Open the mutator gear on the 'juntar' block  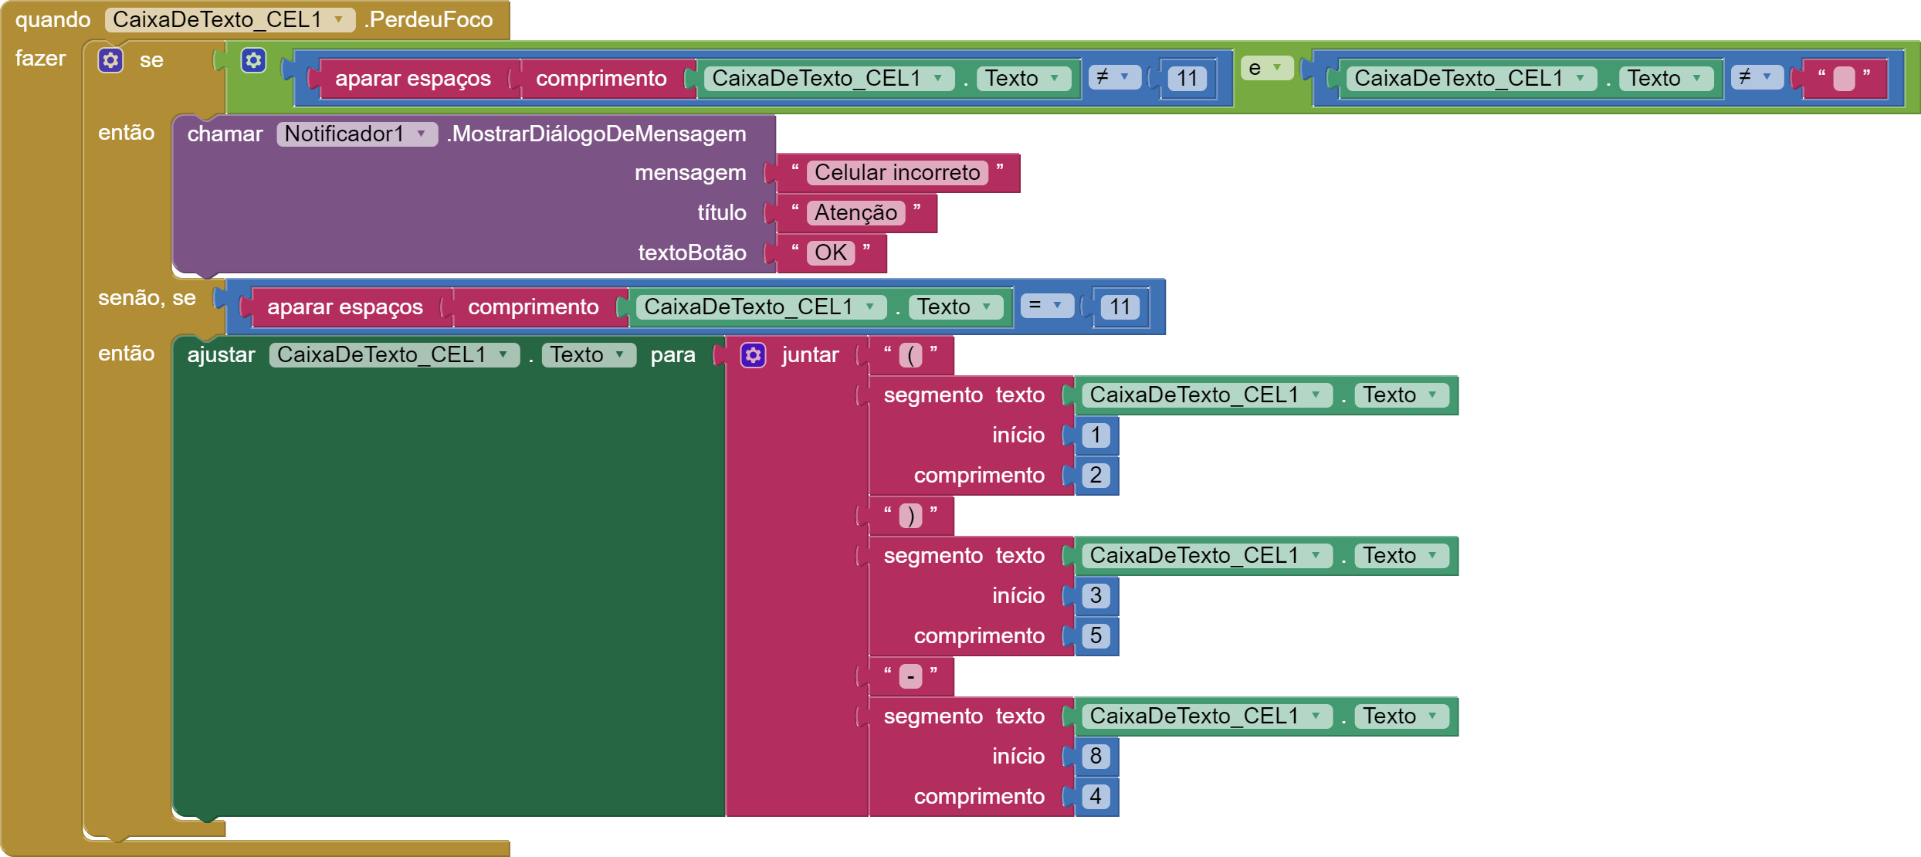753,355
